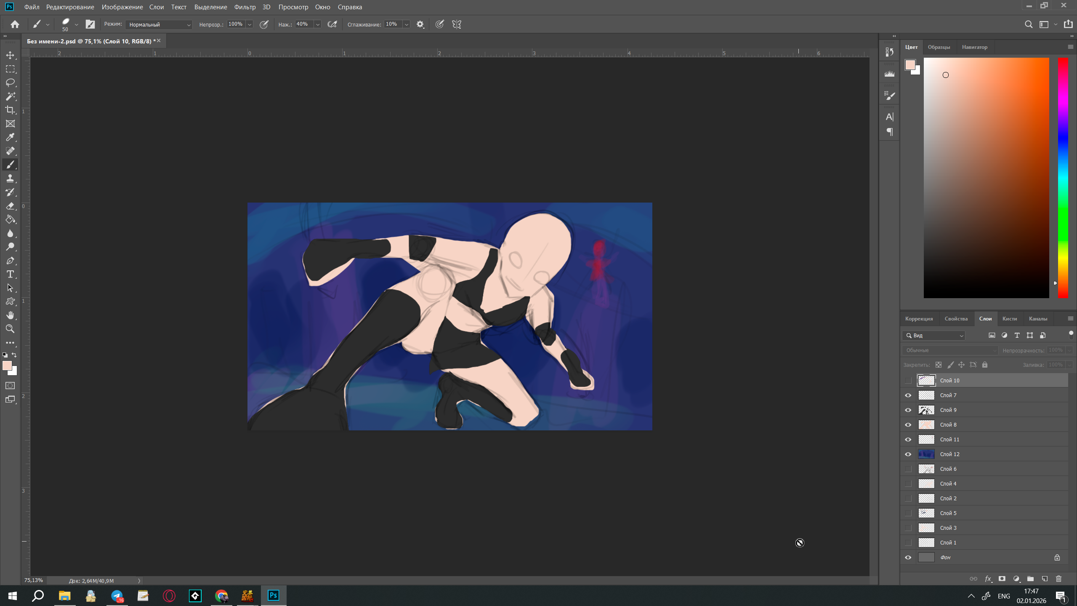Image resolution: width=1077 pixels, height=606 pixels.
Task: Open the Вид layer filter dropdown
Action: tap(933, 335)
